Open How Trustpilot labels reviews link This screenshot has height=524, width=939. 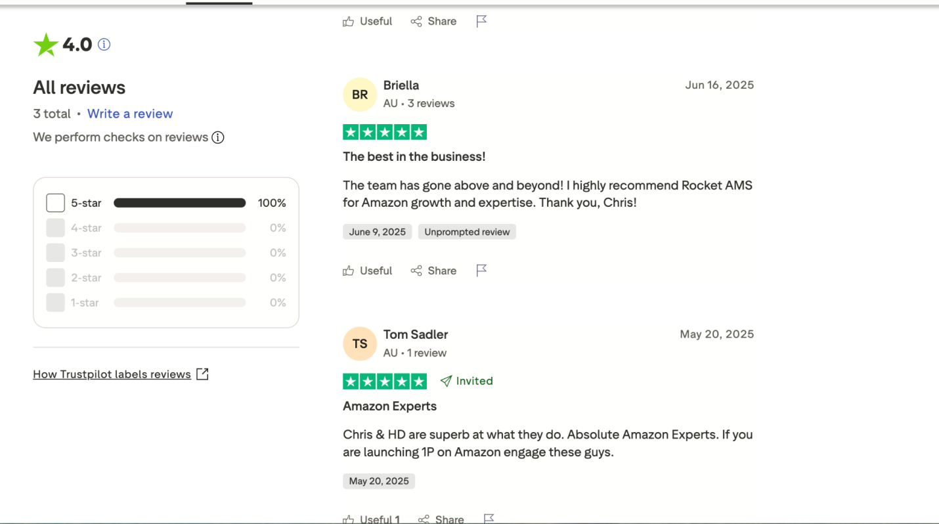(112, 374)
